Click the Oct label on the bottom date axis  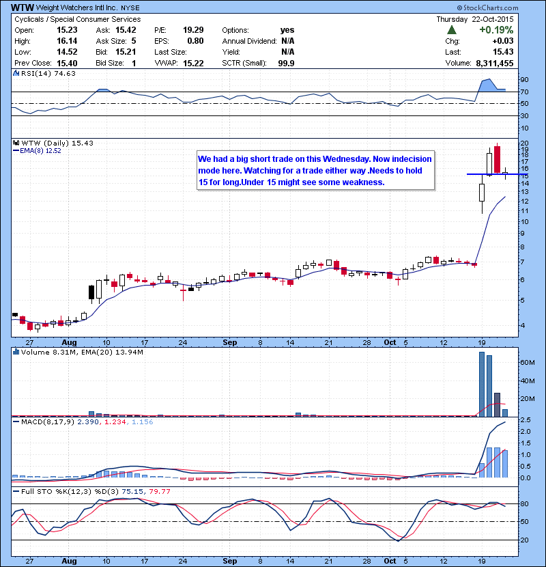[390, 561]
